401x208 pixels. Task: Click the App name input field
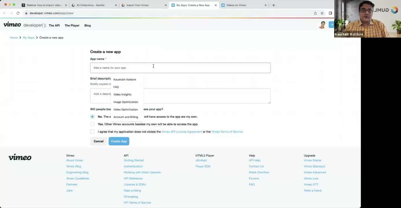(x=180, y=68)
